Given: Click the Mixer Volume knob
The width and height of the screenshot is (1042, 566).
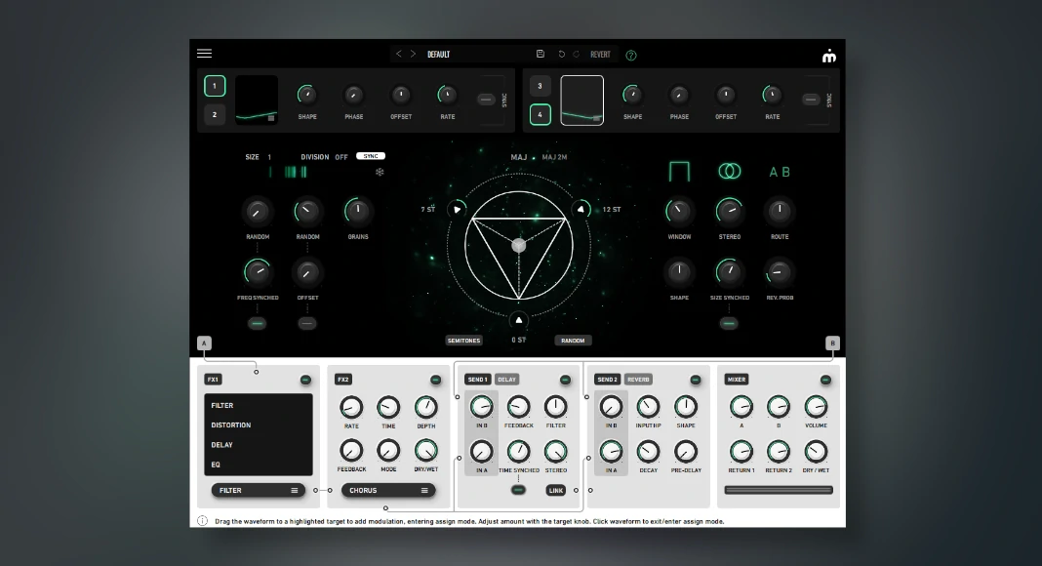Looking at the screenshot, I should pos(816,408).
